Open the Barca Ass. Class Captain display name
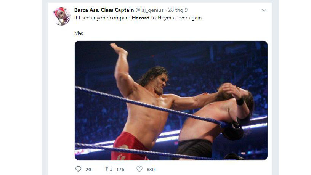 click(104, 10)
